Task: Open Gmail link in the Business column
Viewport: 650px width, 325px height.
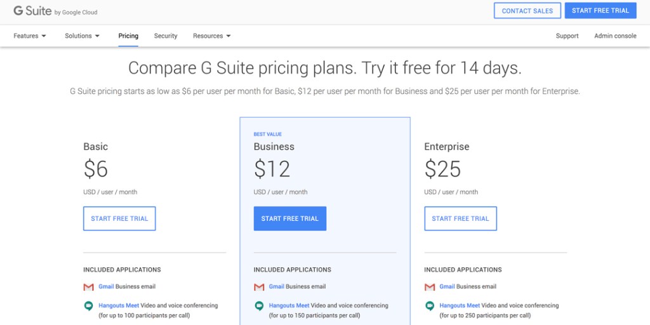Action: point(276,287)
